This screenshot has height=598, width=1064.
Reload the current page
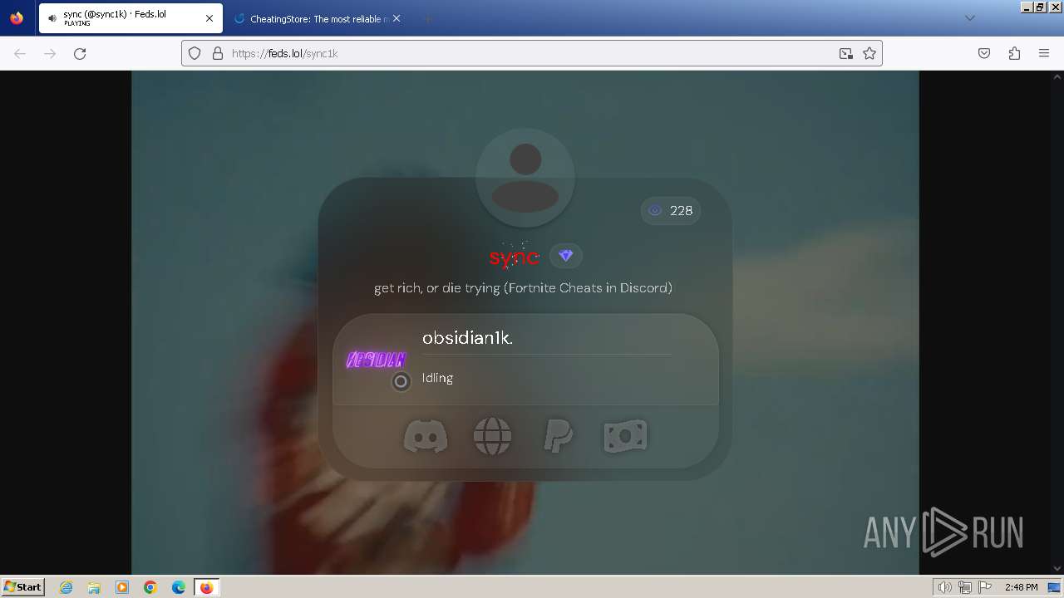coord(80,53)
